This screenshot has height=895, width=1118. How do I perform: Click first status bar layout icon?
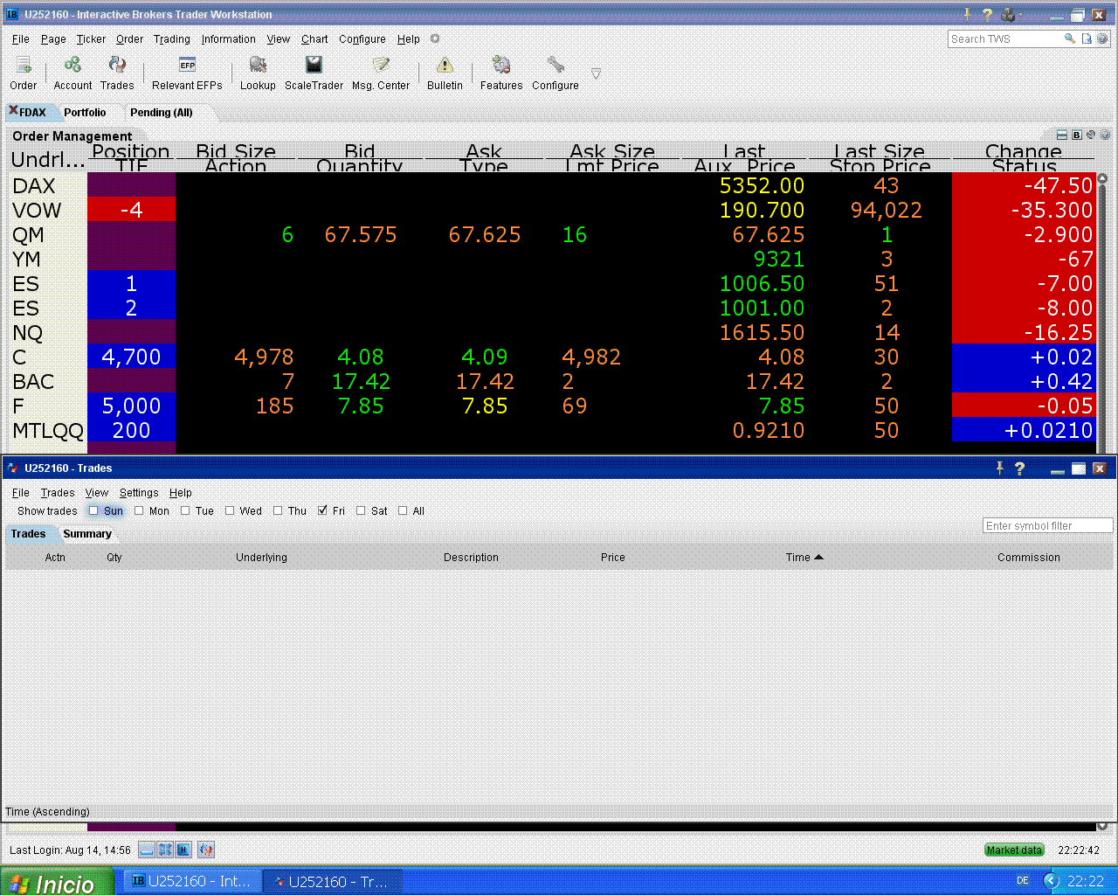[x=147, y=850]
